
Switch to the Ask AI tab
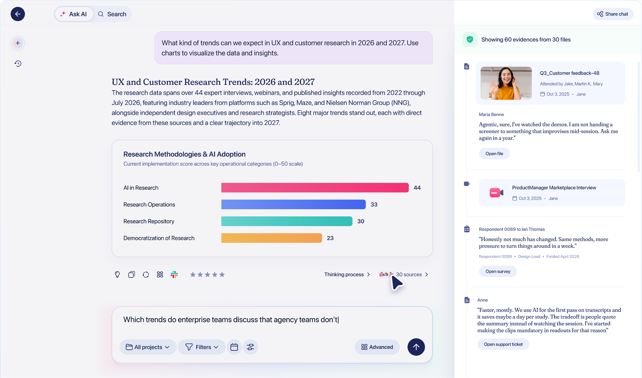(x=74, y=14)
